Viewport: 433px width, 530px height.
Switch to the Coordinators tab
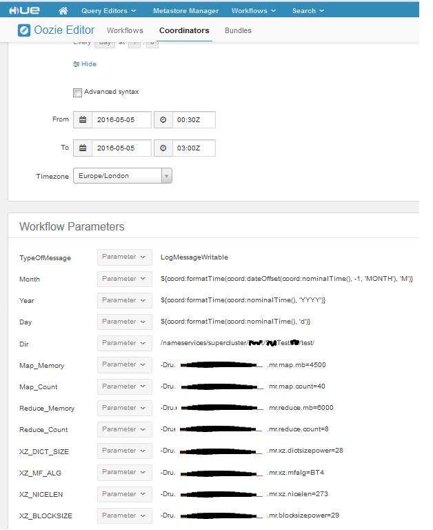184,30
